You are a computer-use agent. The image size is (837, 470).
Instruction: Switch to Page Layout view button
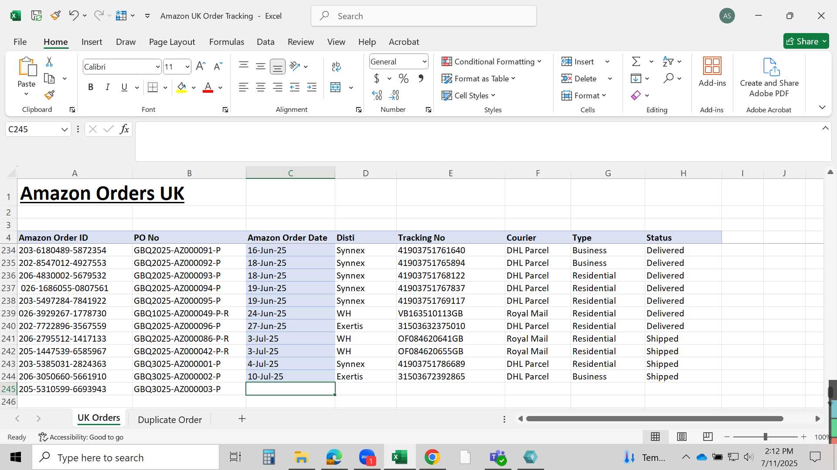point(682,436)
